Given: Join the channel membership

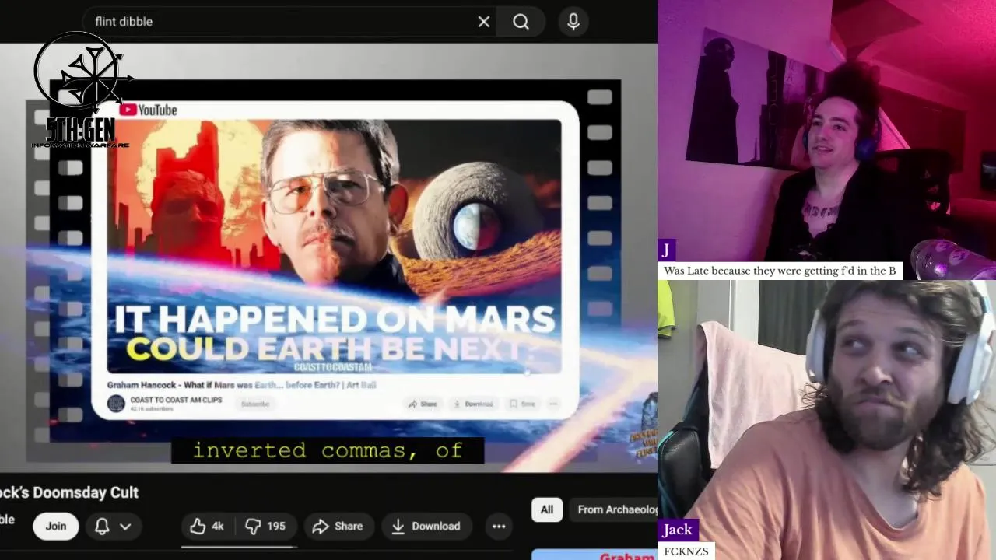Looking at the screenshot, I should (x=55, y=527).
